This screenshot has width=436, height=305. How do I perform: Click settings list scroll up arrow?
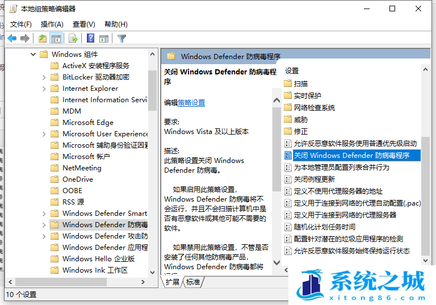pyautogui.click(x=425, y=69)
